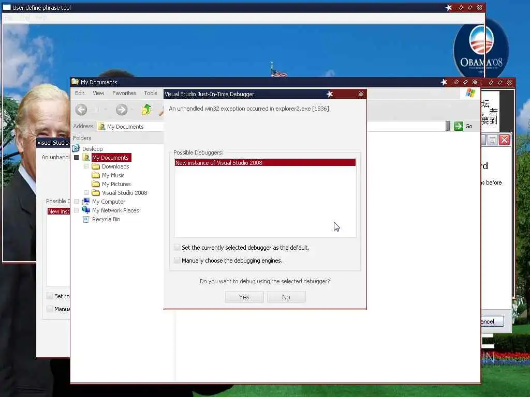Screen dimensions: 530x397
Task: Click the star button in User define phrase tool
Action: [449, 7]
